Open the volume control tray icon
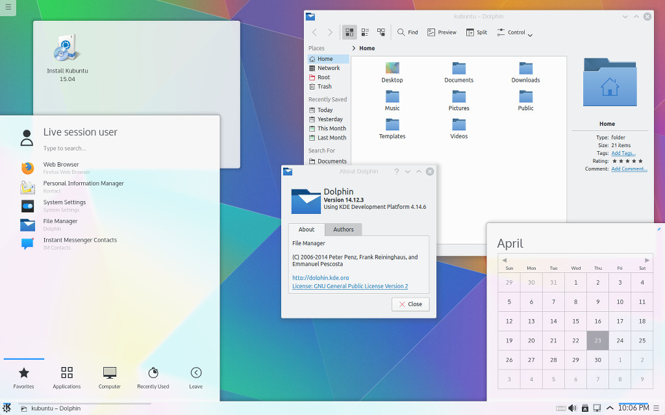The image size is (665, 415). click(573, 409)
